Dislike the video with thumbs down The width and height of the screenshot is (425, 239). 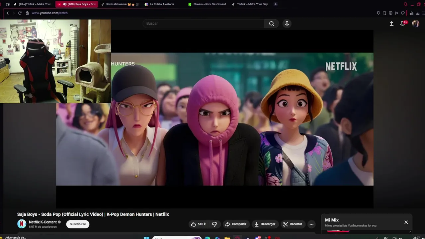coord(214,224)
